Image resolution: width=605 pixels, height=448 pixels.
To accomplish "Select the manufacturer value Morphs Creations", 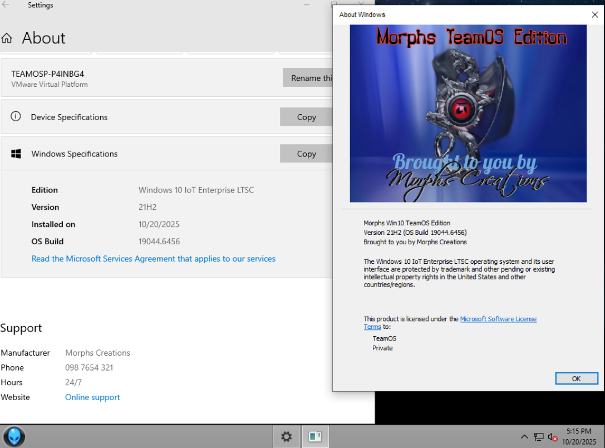I will [x=97, y=353].
